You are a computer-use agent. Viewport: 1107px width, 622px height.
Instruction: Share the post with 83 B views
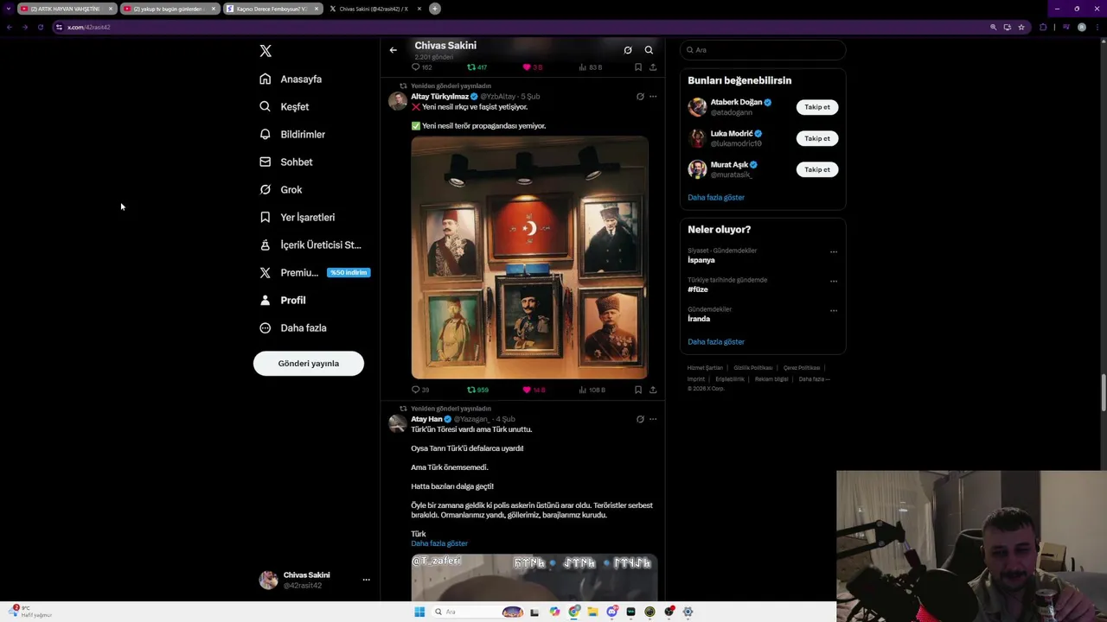pyautogui.click(x=653, y=67)
